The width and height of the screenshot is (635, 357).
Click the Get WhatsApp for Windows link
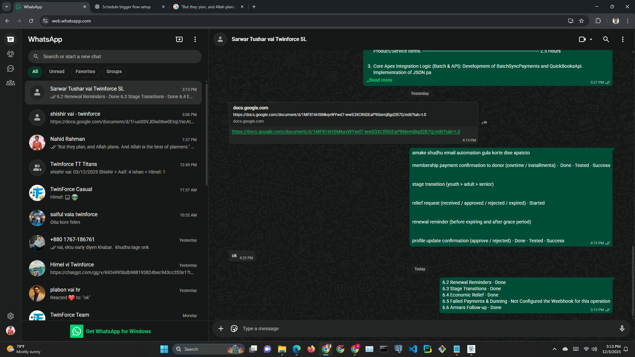pos(118,331)
